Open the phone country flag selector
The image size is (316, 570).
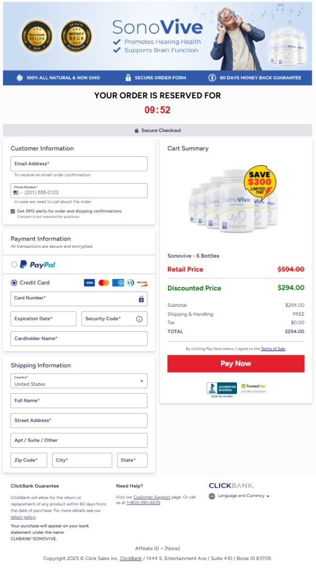(17, 193)
